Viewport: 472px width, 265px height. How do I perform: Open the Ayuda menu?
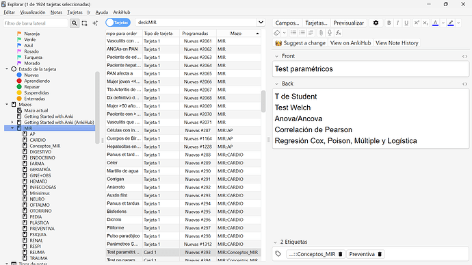tap(101, 12)
